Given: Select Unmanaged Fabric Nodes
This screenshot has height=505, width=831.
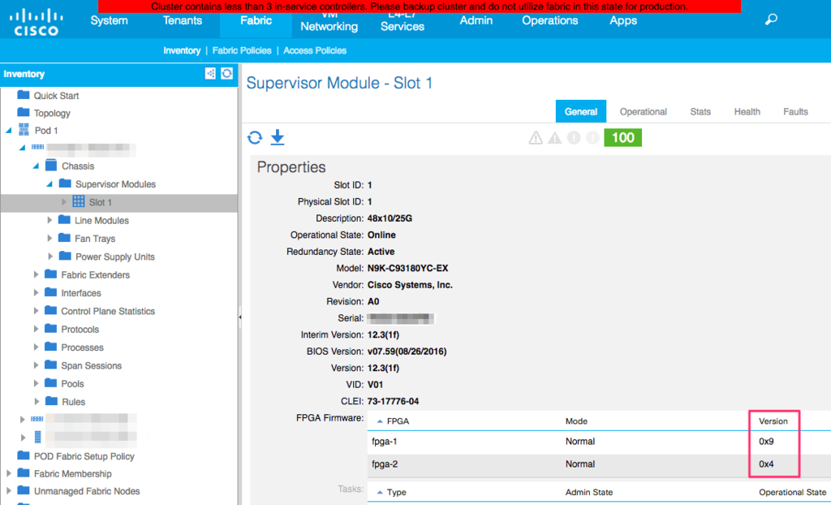Looking at the screenshot, I should pyautogui.click(x=87, y=491).
